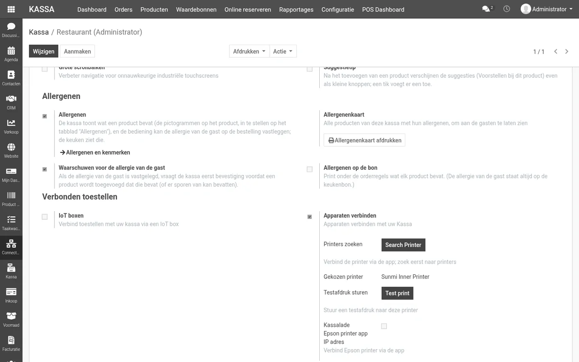Open the Administrator user menu

(x=547, y=9)
